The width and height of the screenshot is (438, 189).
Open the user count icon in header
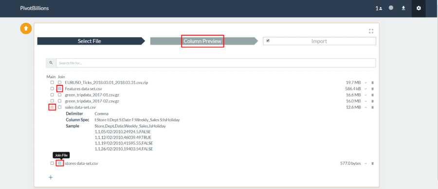(x=379, y=8)
